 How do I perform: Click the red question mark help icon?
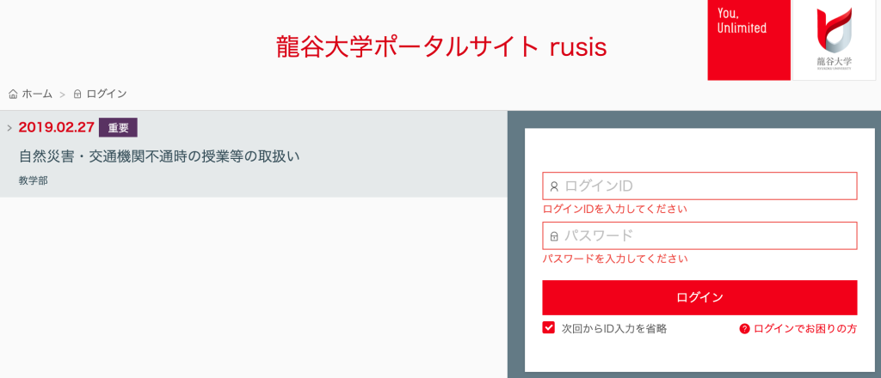(744, 329)
